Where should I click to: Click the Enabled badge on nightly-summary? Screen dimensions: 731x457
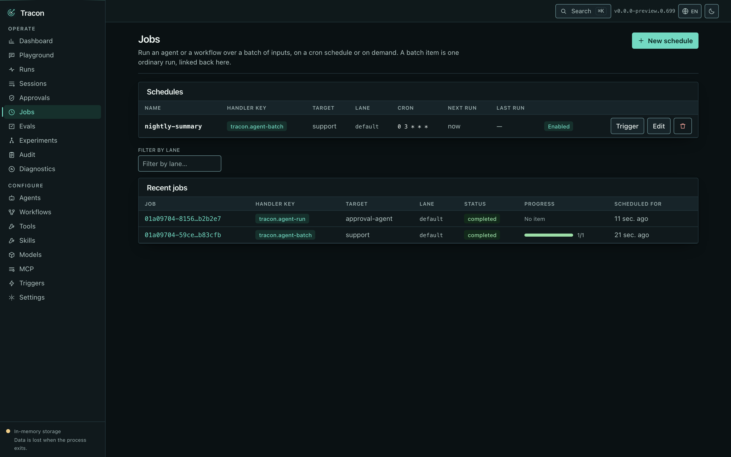(x=558, y=126)
